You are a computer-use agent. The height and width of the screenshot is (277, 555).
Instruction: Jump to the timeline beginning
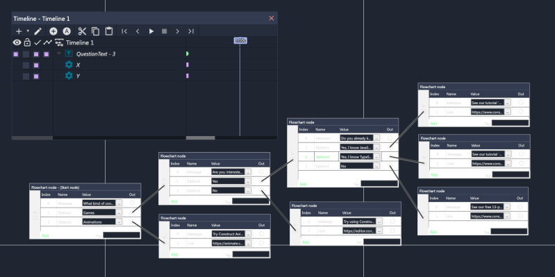[124, 31]
